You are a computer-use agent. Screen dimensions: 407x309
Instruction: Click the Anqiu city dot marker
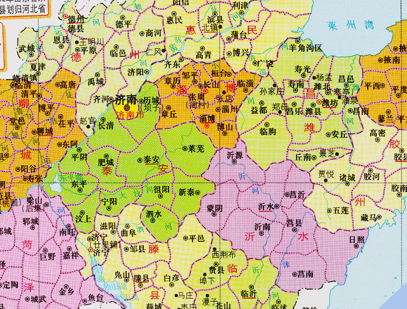pyautogui.click(x=328, y=134)
